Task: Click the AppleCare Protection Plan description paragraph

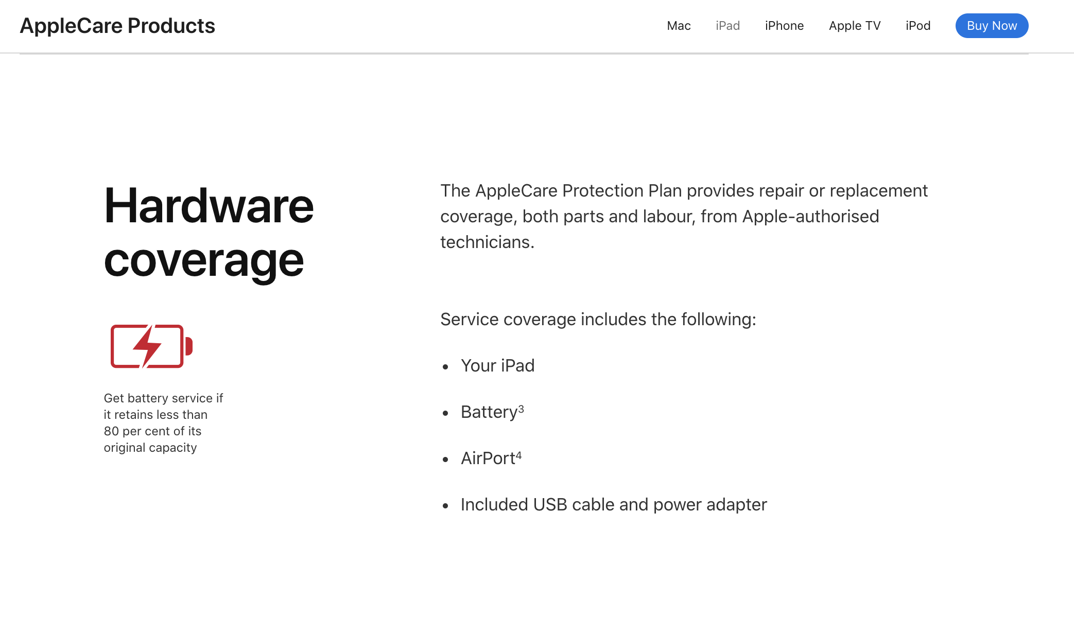Action: pyautogui.click(x=684, y=216)
